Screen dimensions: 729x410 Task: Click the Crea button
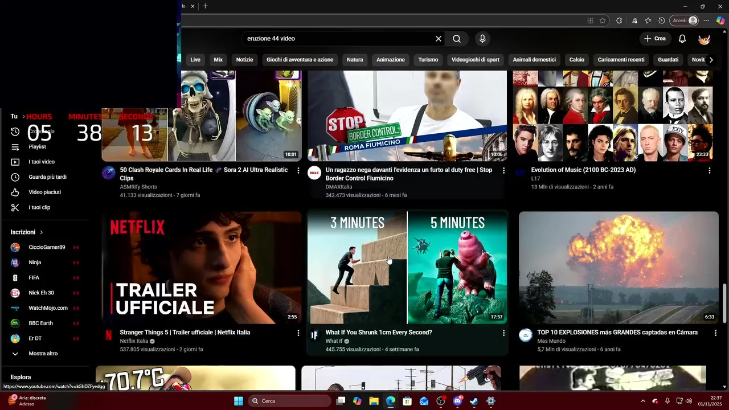655,39
